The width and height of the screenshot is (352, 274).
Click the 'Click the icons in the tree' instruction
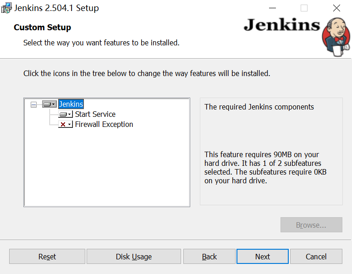(x=147, y=73)
